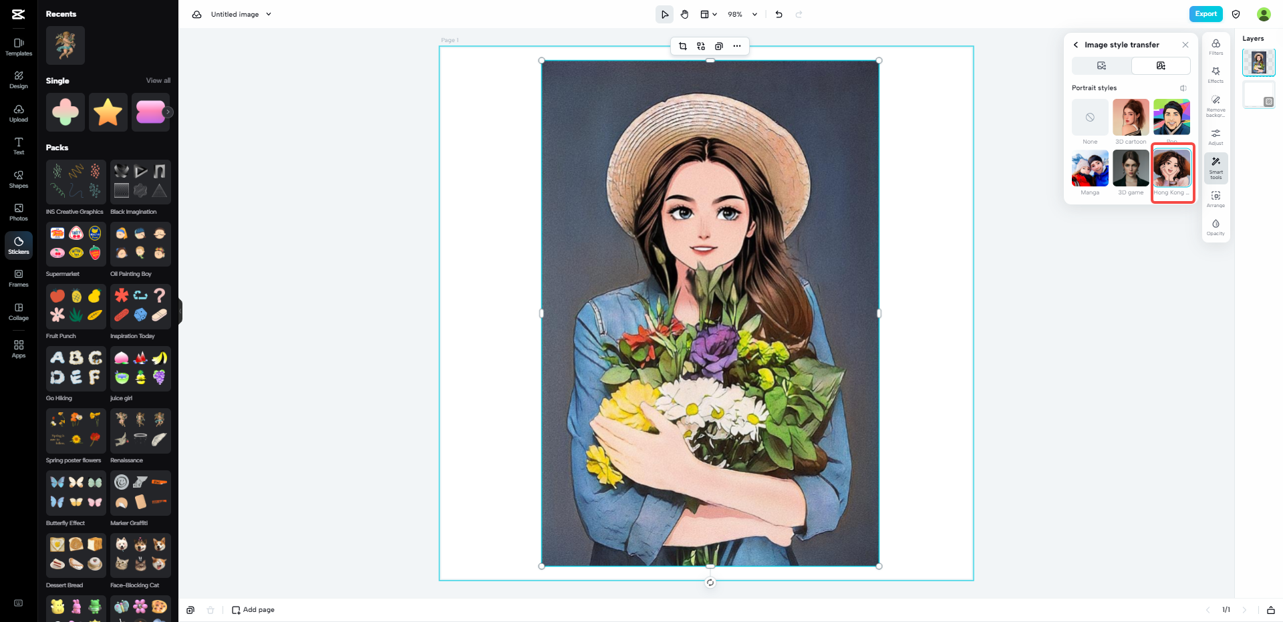Click View all for Single stickers
The height and width of the screenshot is (622, 1283).
coord(158,81)
